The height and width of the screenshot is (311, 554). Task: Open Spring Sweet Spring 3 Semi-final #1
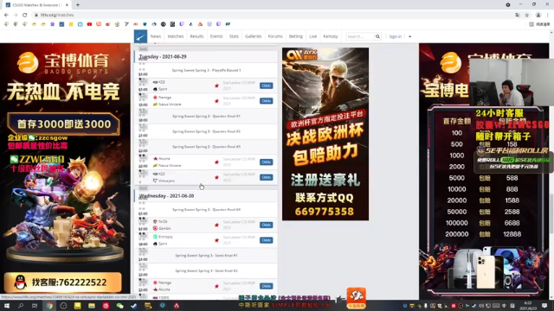(x=206, y=256)
